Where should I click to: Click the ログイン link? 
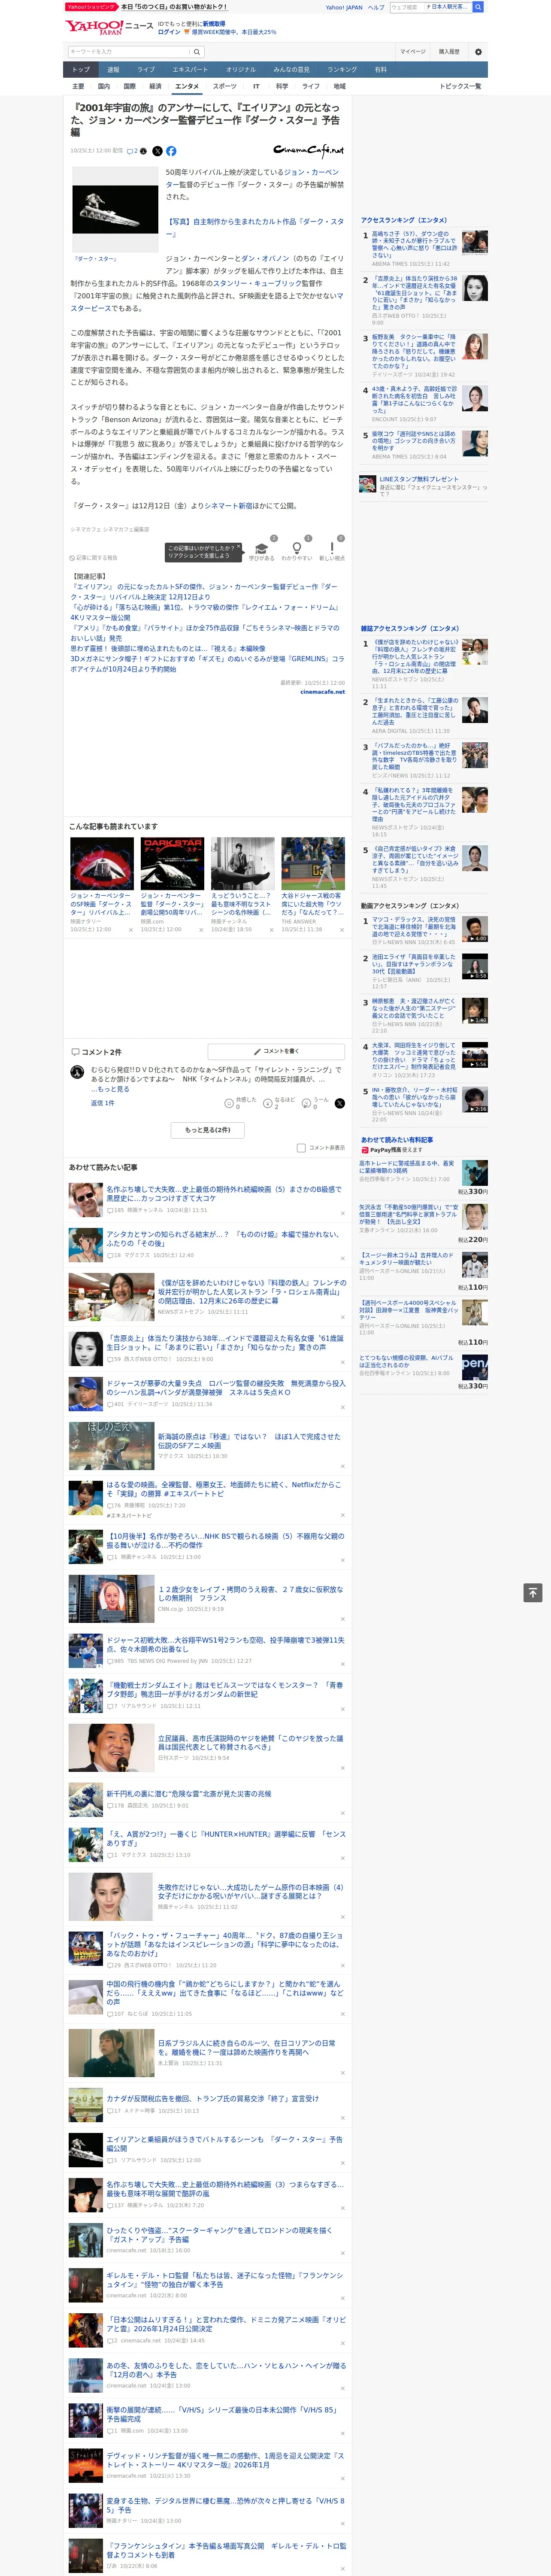point(169,32)
